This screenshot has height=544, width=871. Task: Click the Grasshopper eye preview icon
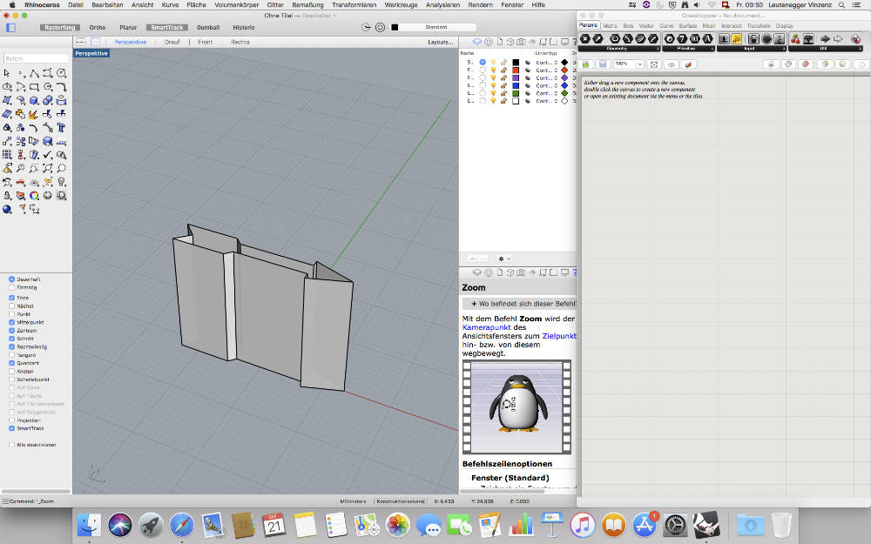(671, 64)
